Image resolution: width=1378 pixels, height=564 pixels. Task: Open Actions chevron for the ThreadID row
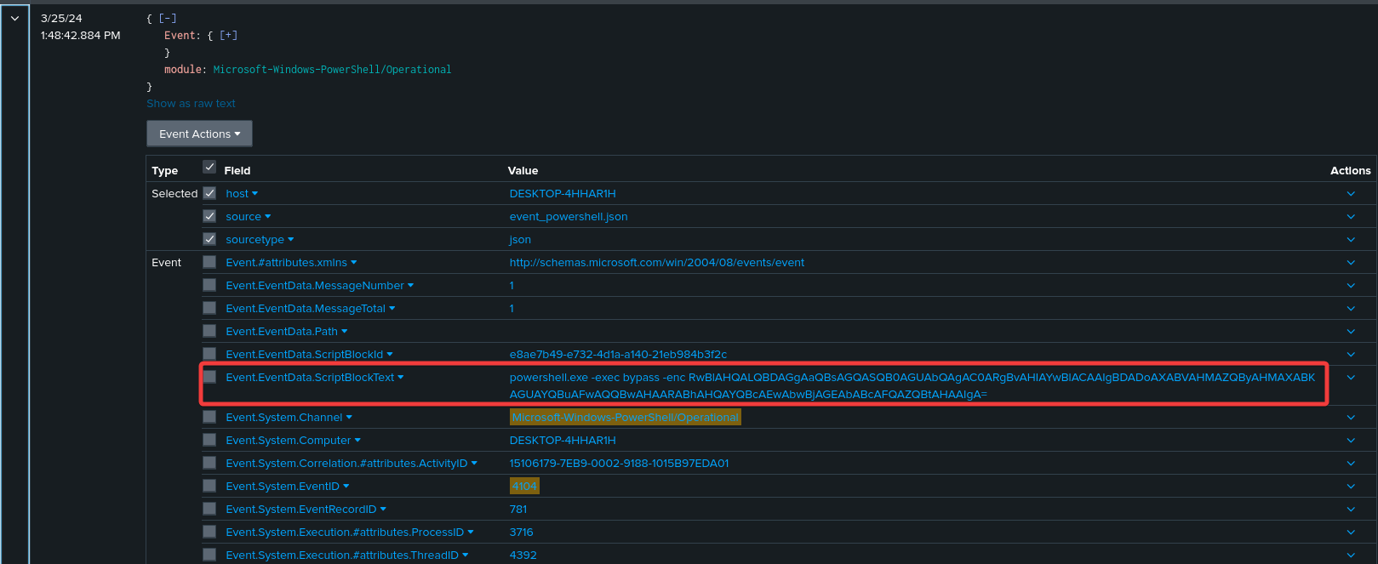[x=1351, y=555]
